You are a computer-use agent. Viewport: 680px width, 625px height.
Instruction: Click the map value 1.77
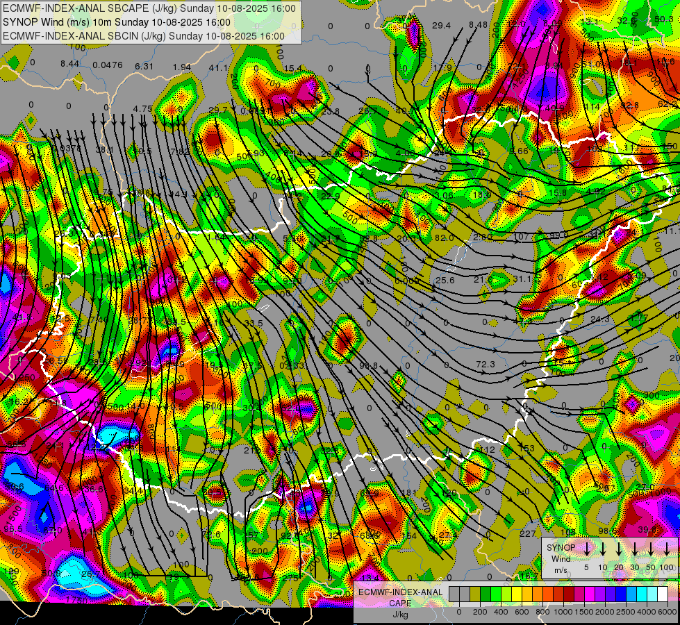point(639,317)
